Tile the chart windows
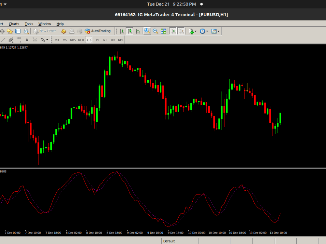The height and width of the screenshot is (244, 326). click(163, 31)
